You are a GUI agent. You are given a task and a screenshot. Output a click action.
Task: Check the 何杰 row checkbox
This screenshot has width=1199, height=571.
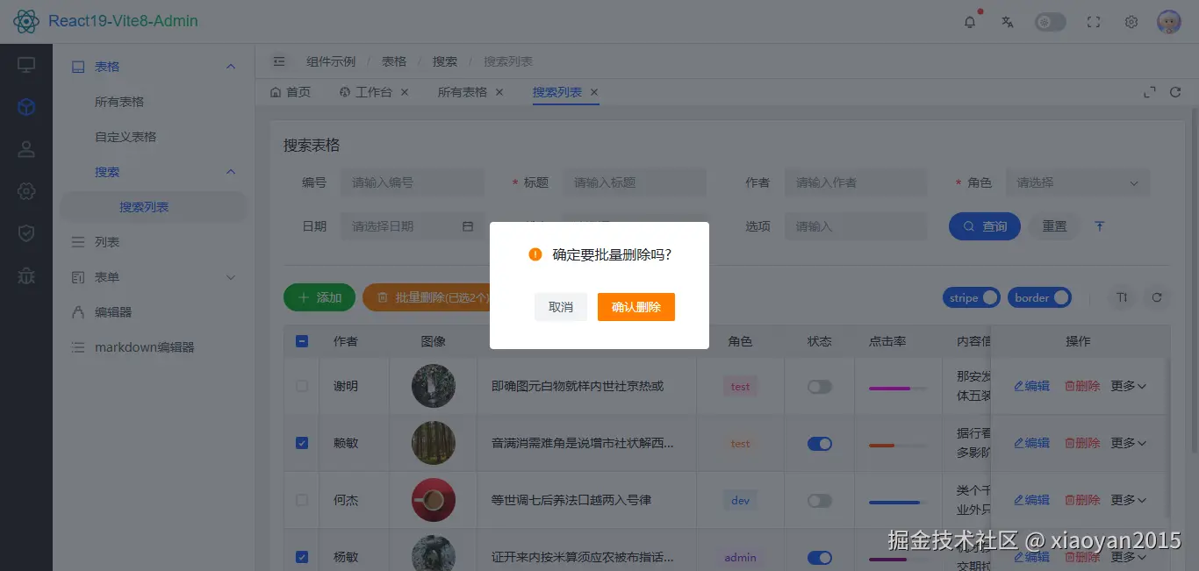click(302, 500)
